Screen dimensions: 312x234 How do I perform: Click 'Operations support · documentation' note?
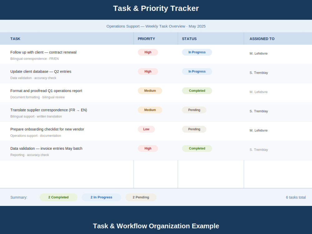click(x=36, y=136)
